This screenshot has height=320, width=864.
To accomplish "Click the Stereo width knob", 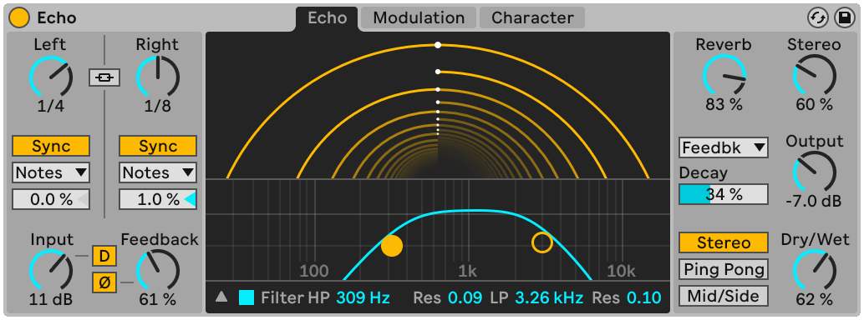I will point(815,76).
